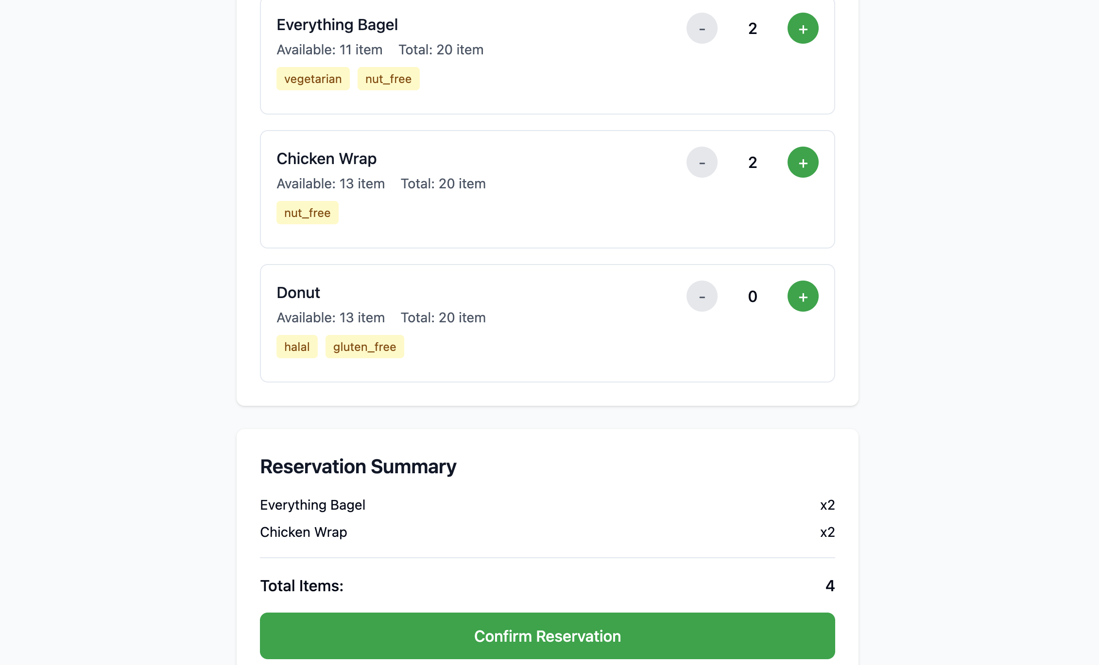
Task: Click the Donut item title
Action: [298, 293]
